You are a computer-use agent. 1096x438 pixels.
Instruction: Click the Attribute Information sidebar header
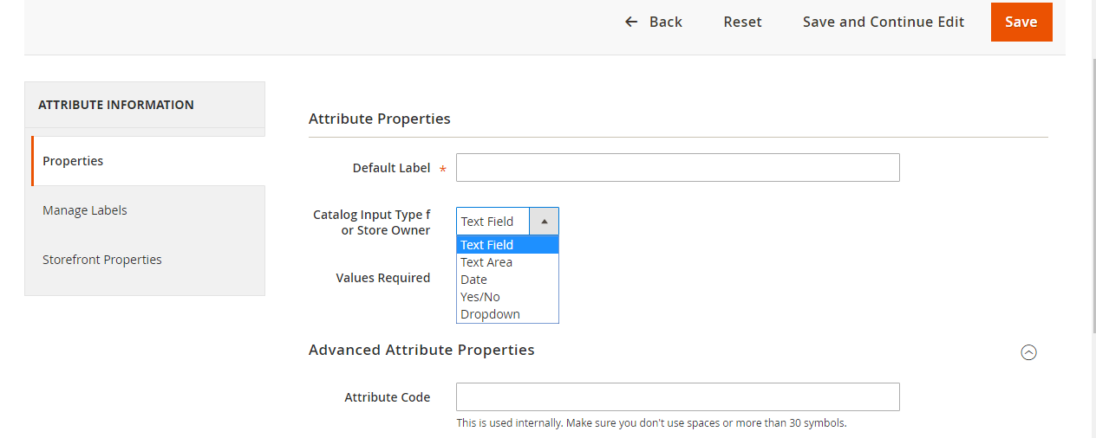pos(116,105)
